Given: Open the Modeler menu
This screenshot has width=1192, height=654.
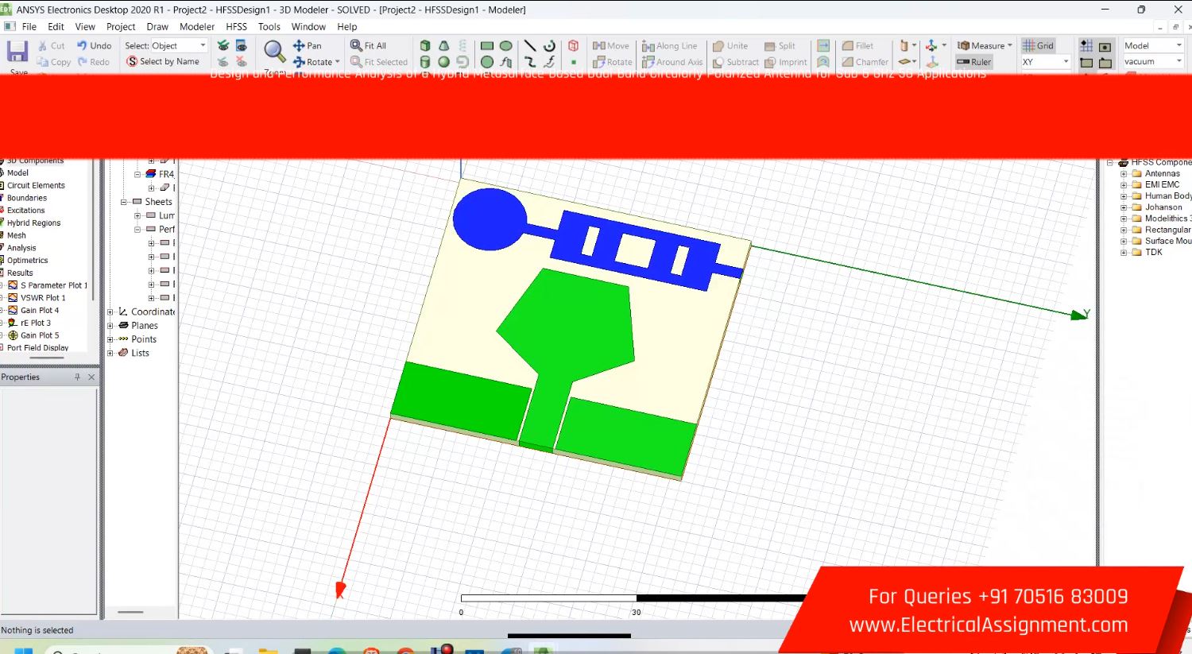Looking at the screenshot, I should 197,27.
